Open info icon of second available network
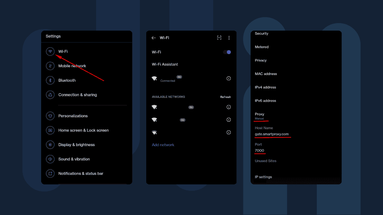383x215 pixels. [x=229, y=120]
